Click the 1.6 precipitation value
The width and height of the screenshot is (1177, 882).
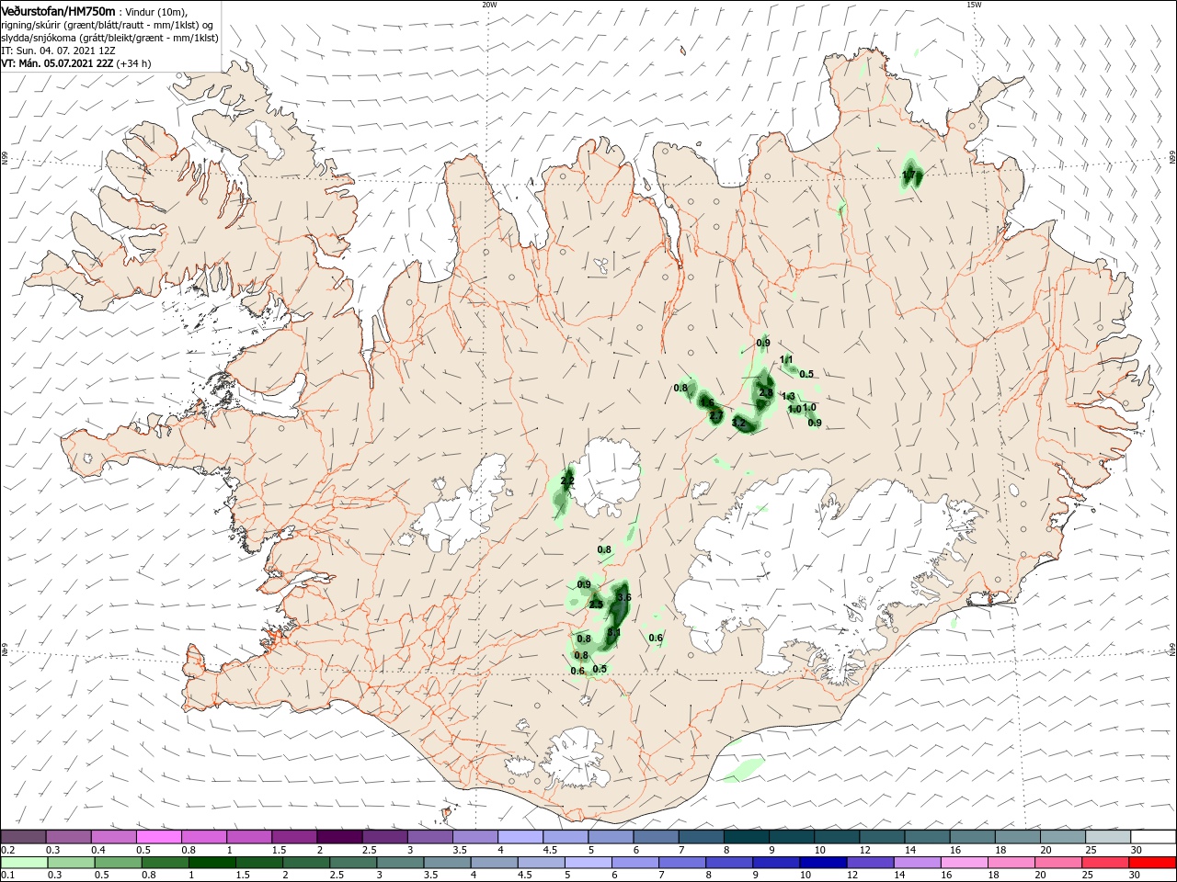tap(707, 402)
